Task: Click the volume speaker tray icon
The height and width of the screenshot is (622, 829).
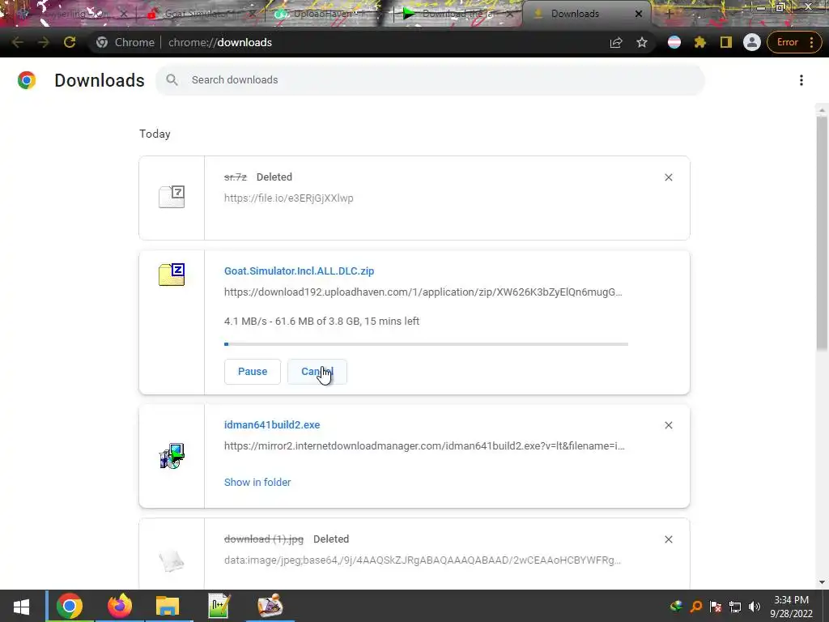Action: tap(755, 607)
